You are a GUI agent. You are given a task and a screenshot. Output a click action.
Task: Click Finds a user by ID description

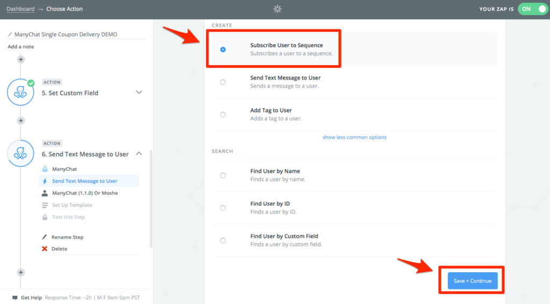point(273,212)
